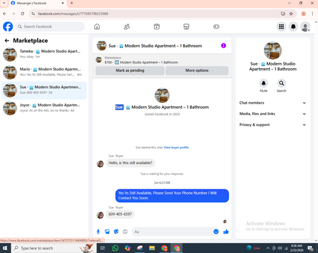Image resolution: width=318 pixels, height=253 pixels.
Task: Click More options button
Action: pyautogui.click(x=197, y=71)
